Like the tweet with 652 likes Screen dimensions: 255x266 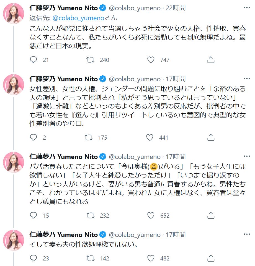(x=151, y=215)
